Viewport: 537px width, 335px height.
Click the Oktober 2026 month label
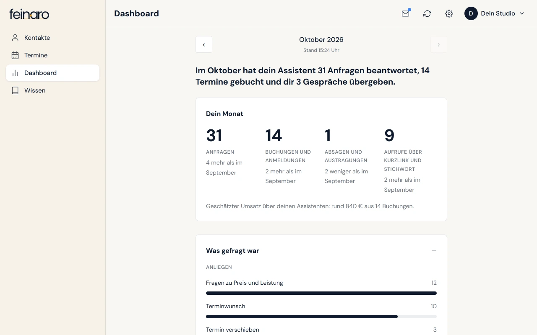321,40
